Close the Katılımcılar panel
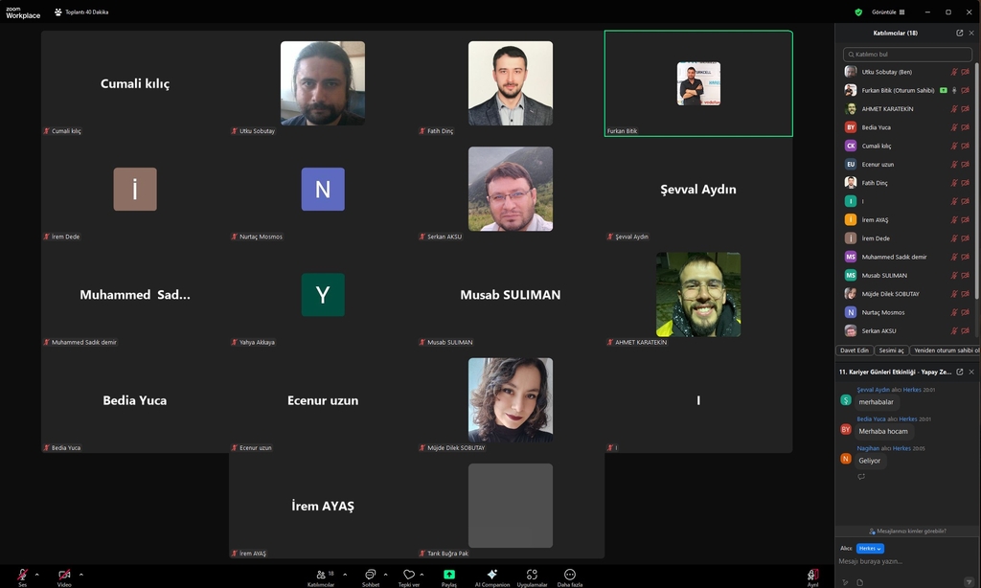Image resolution: width=981 pixels, height=588 pixels. click(971, 33)
